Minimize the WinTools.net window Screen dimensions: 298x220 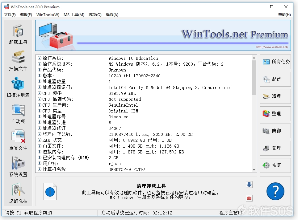coord(258,7)
